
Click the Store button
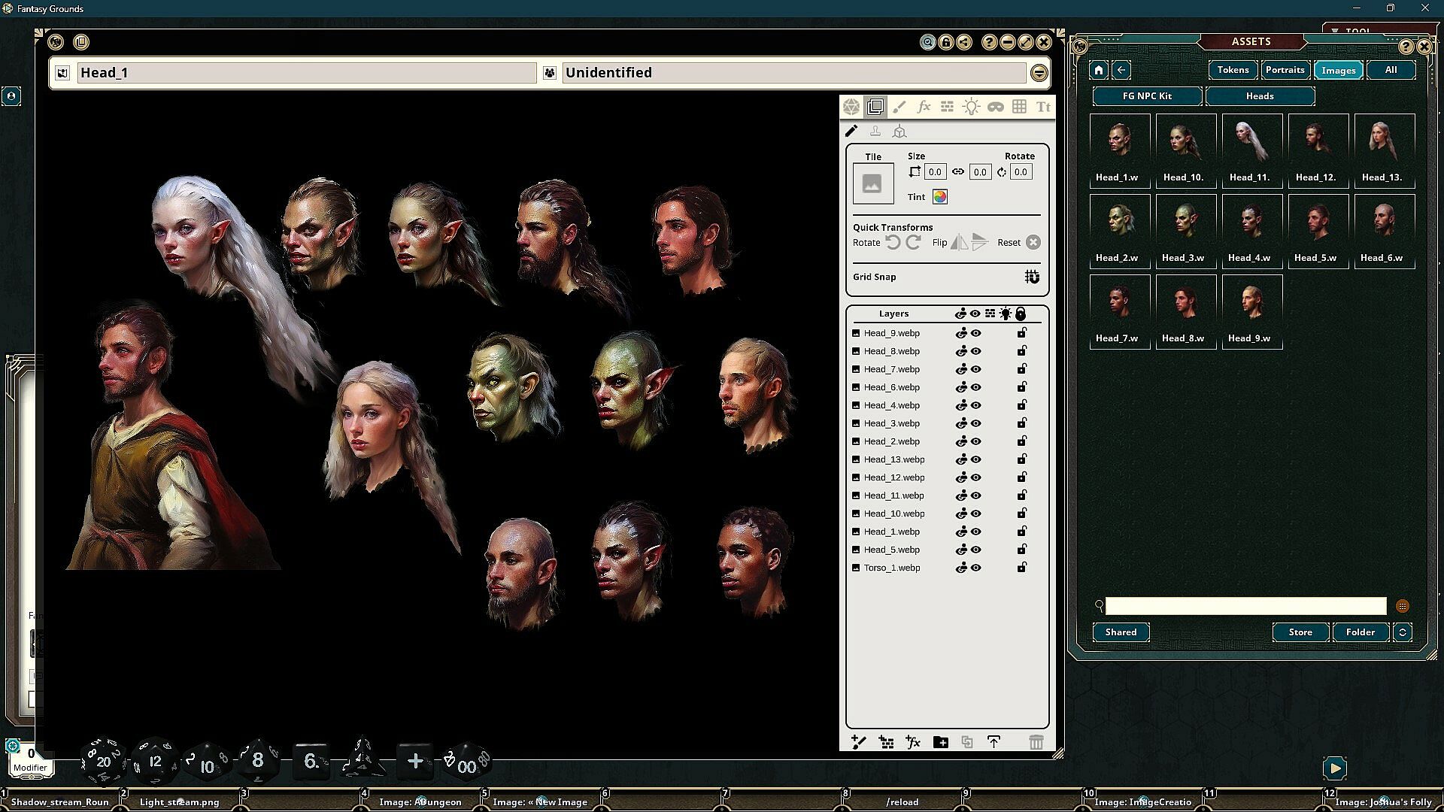coord(1300,632)
